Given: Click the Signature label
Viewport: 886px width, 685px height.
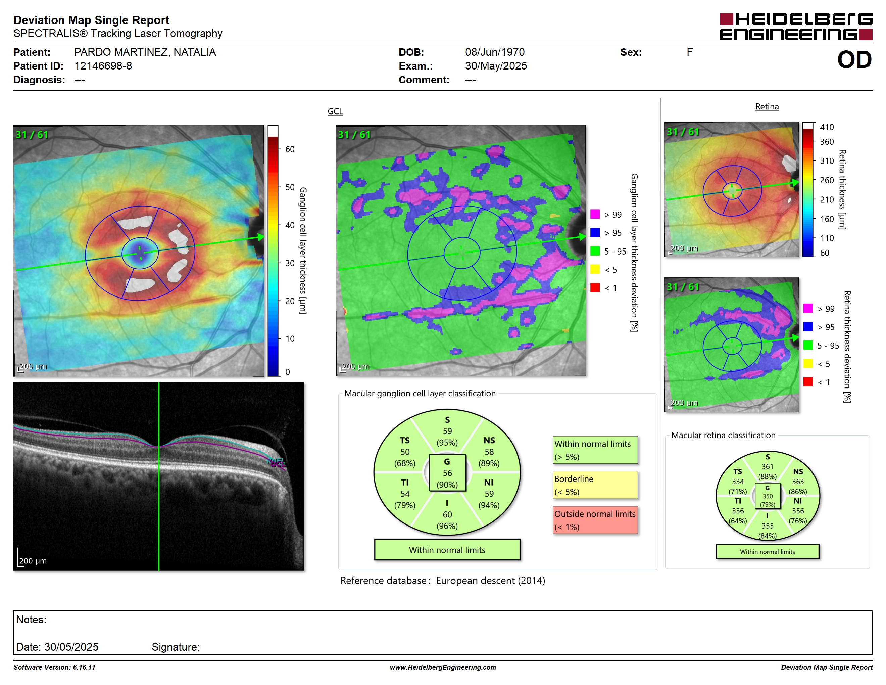Looking at the screenshot, I should tap(175, 647).
